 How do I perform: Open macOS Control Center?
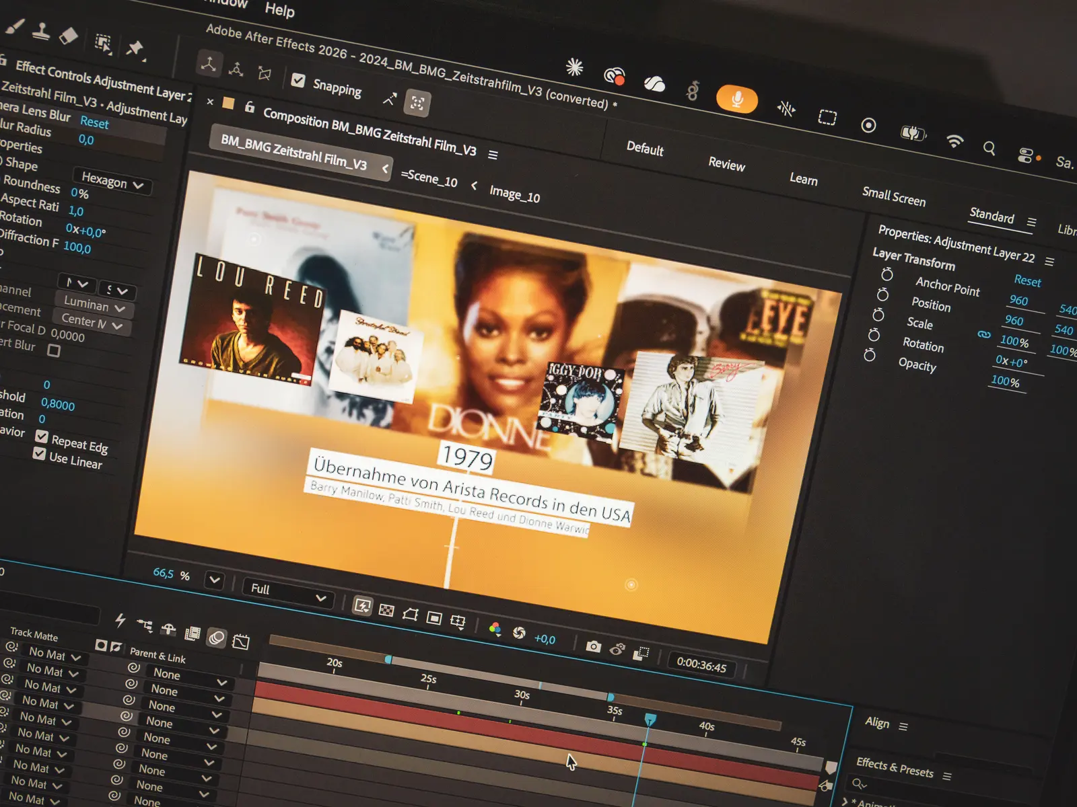pyautogui.click(x=1025, y=155)
